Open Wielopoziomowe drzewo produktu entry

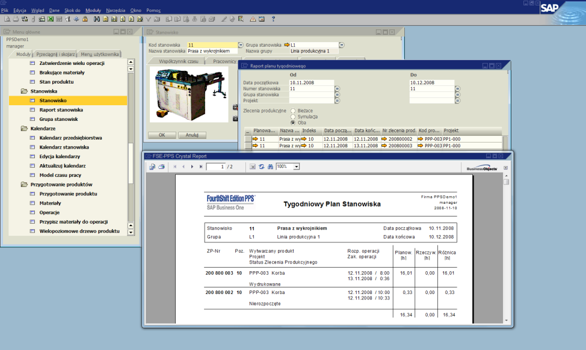tap(79, 231)
